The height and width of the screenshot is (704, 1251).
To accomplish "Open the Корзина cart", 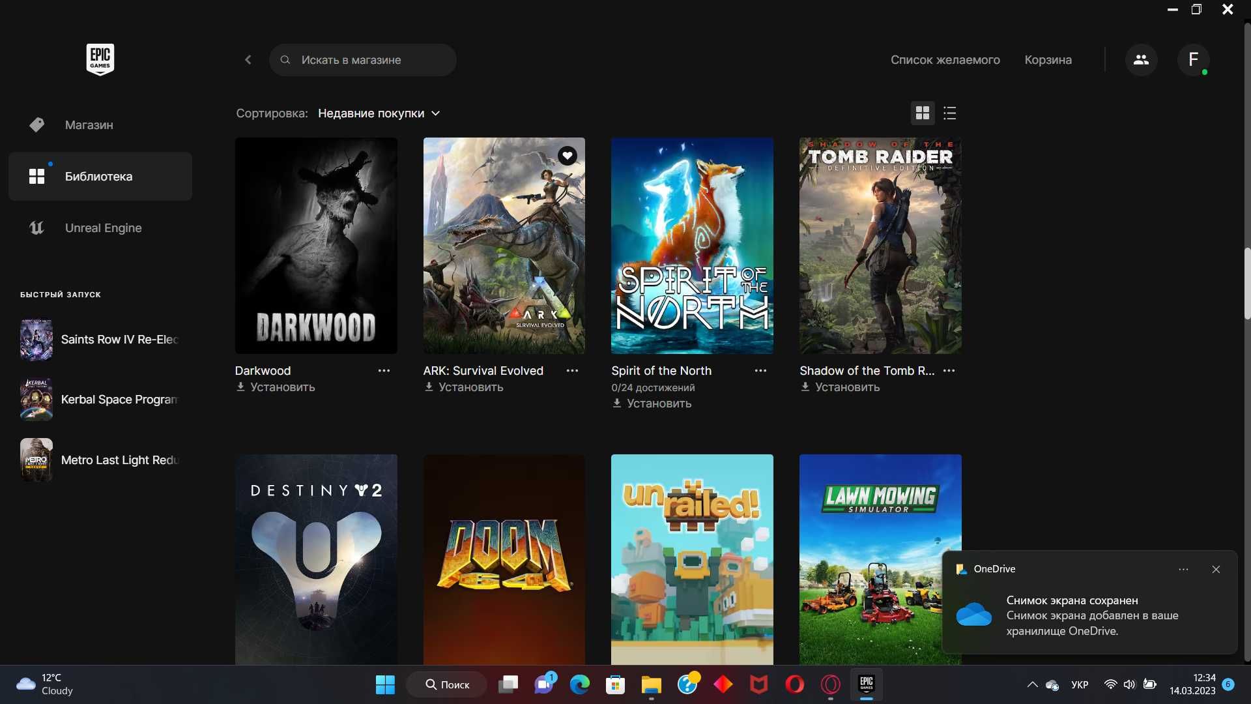I will click(1048, 60).
